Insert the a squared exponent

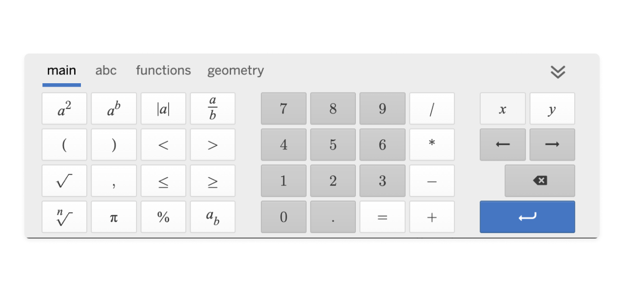64,109
